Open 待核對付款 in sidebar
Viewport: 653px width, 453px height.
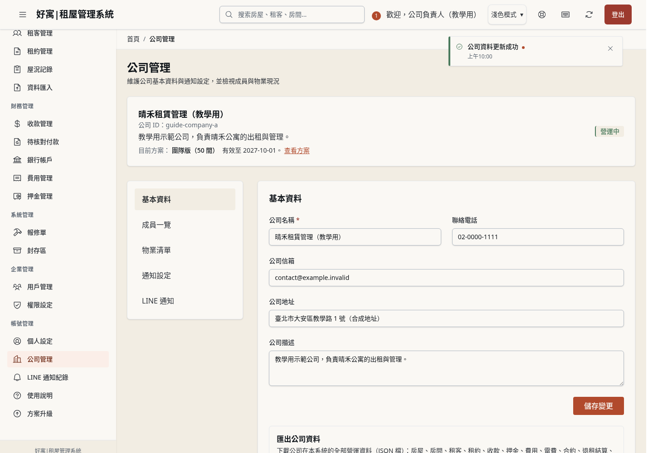click(58, 142)
